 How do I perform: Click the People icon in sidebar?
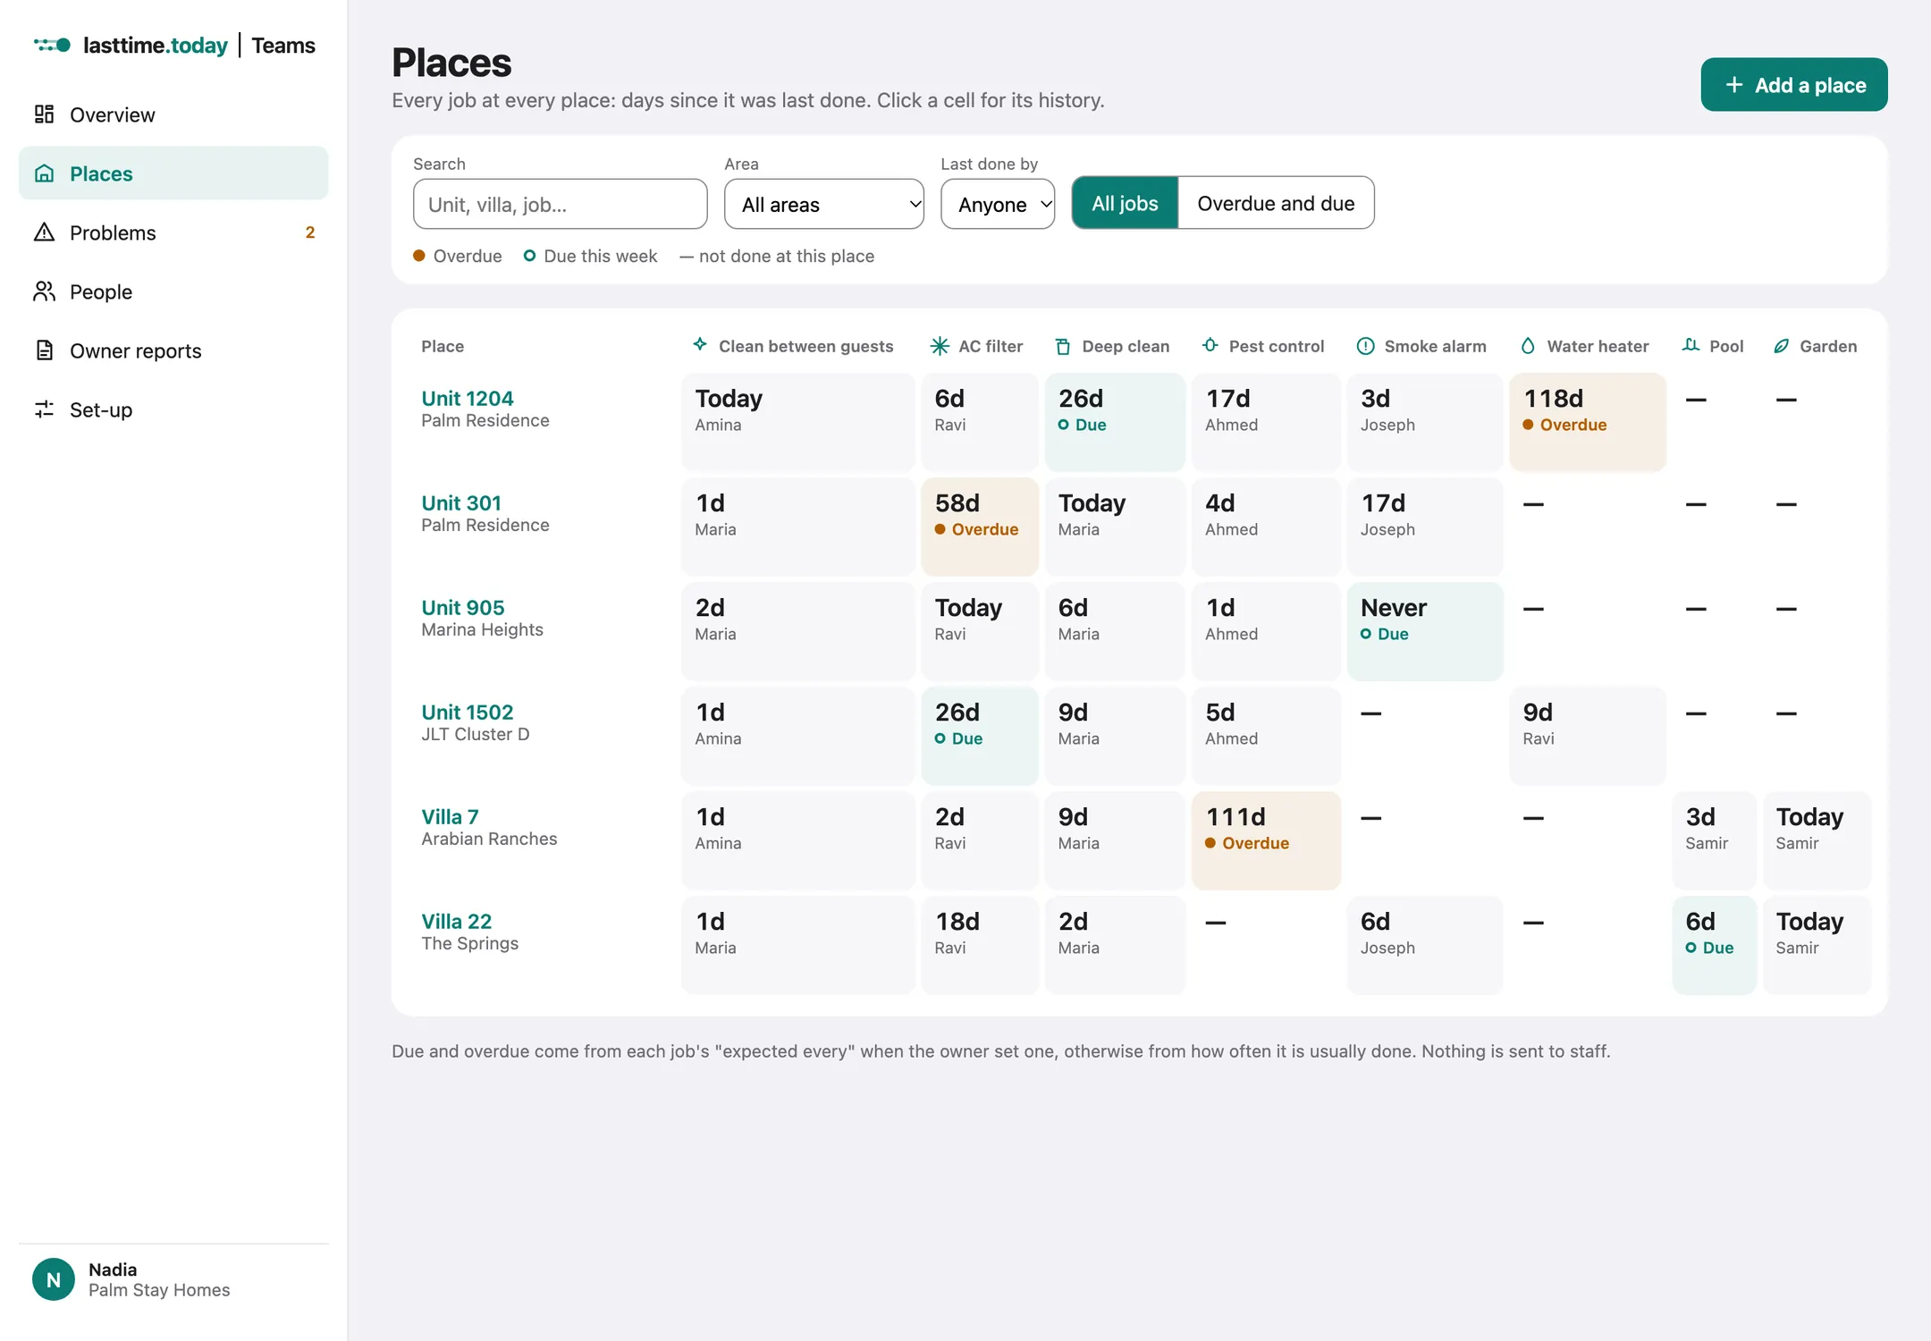pyautogui.click(x=44, y=291)
